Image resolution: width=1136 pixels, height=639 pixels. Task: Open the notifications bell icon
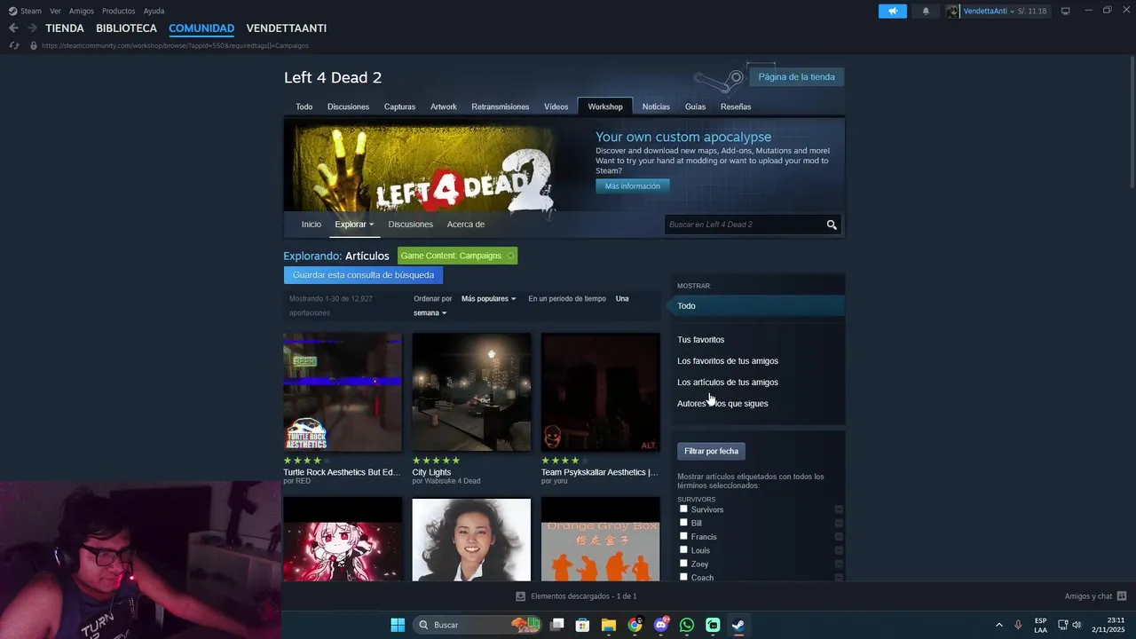926,12
